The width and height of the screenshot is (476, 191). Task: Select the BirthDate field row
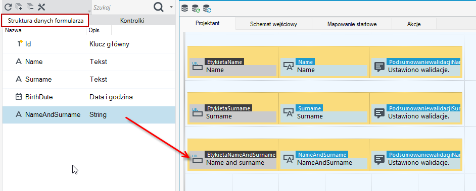pyautogui.click(x=89, y=97)
